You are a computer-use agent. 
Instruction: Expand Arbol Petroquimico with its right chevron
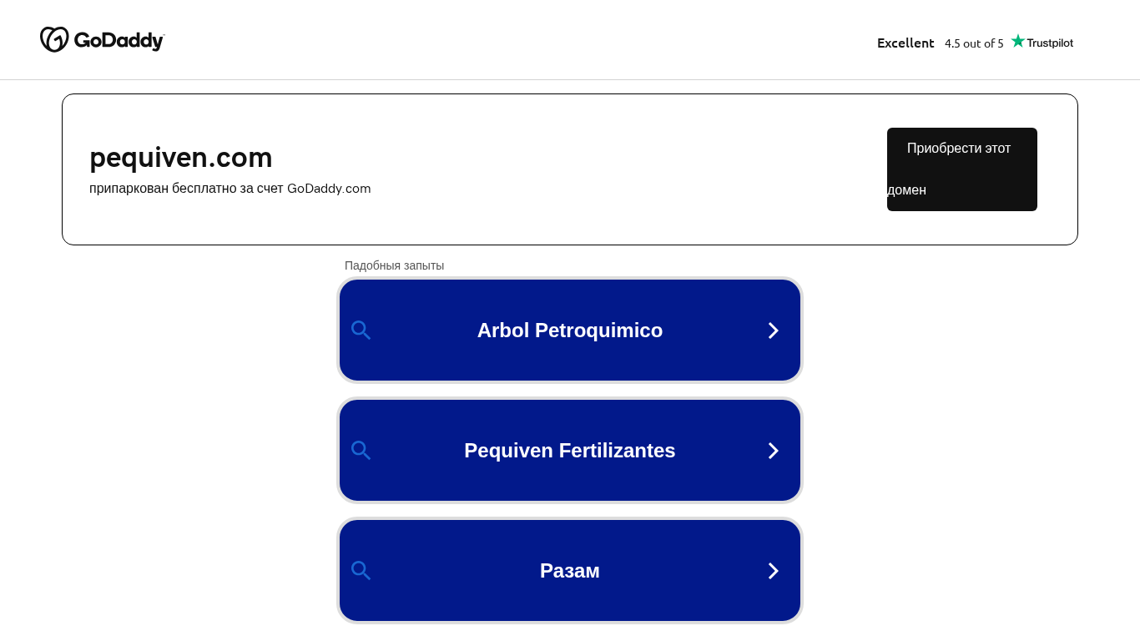(x=773, y=331)
